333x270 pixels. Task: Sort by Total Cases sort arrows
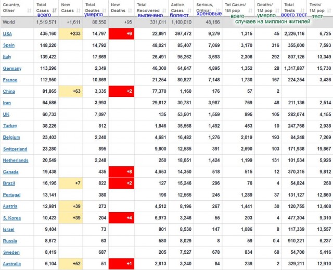55,10
